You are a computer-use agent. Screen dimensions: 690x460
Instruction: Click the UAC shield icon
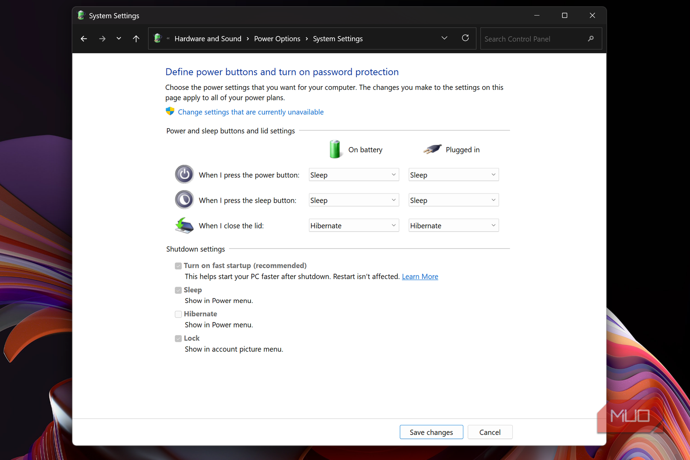click(x=170, y=111)
